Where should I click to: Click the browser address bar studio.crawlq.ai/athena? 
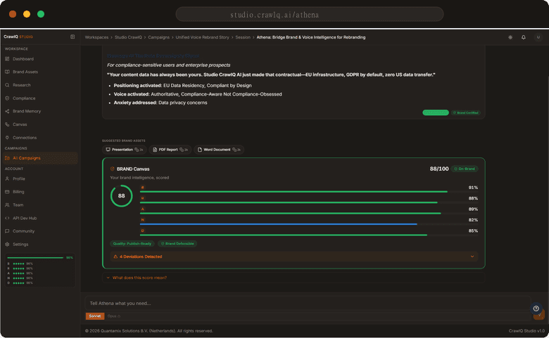pos(310,14)
